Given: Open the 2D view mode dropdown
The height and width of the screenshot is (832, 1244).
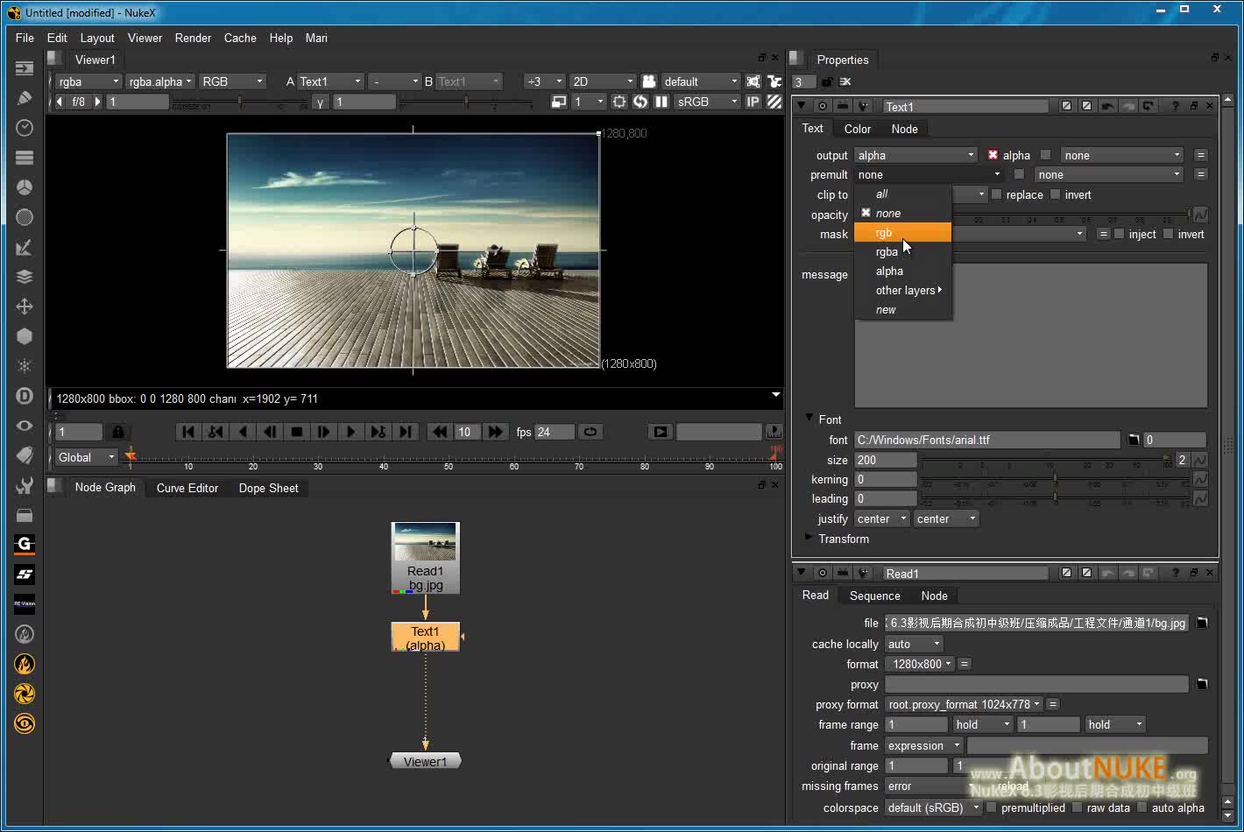Looking at the screenshot, I should [602, 81].
